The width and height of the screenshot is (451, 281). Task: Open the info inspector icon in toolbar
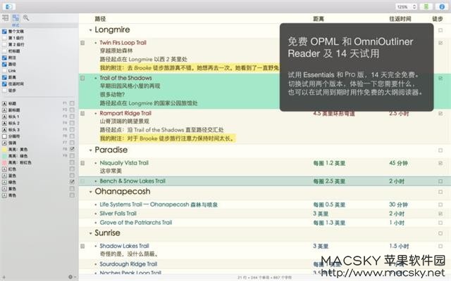[442, 6]
